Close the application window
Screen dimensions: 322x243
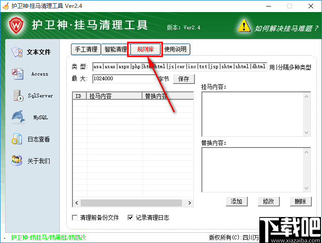click(x=311, y=6)
